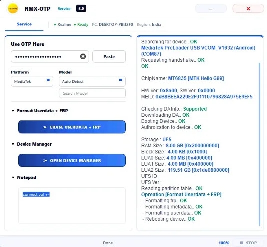
Task: Open the Platform MediaTek dropdown
Action: (x=32, y=81)
